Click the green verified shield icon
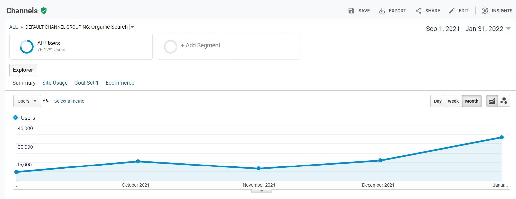The width and height of the screenshot is (516, 199). [44, 11]
